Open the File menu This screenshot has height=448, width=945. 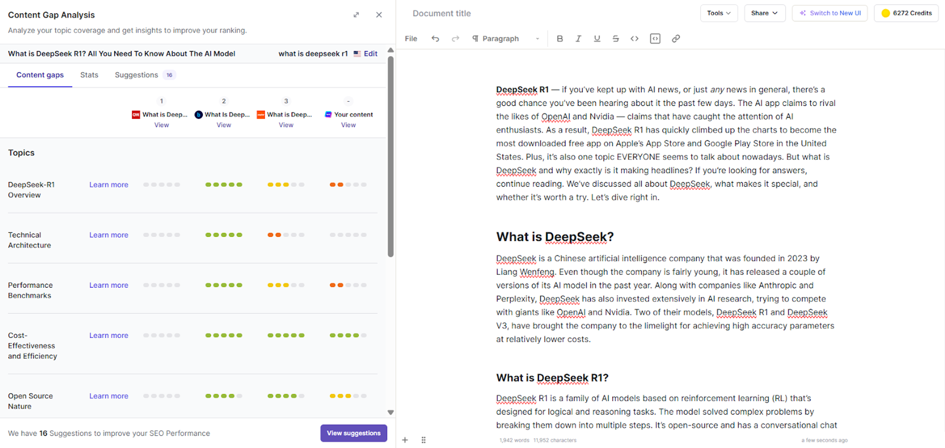point(411,38)
